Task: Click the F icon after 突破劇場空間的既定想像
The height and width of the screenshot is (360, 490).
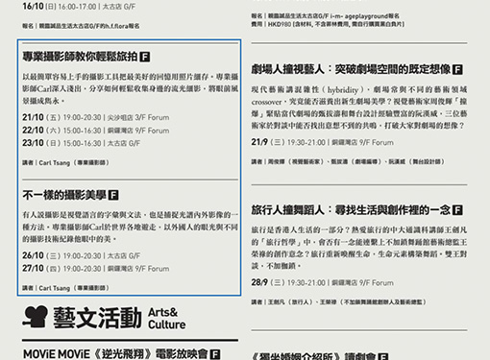Action: click(x=457, y=69)
